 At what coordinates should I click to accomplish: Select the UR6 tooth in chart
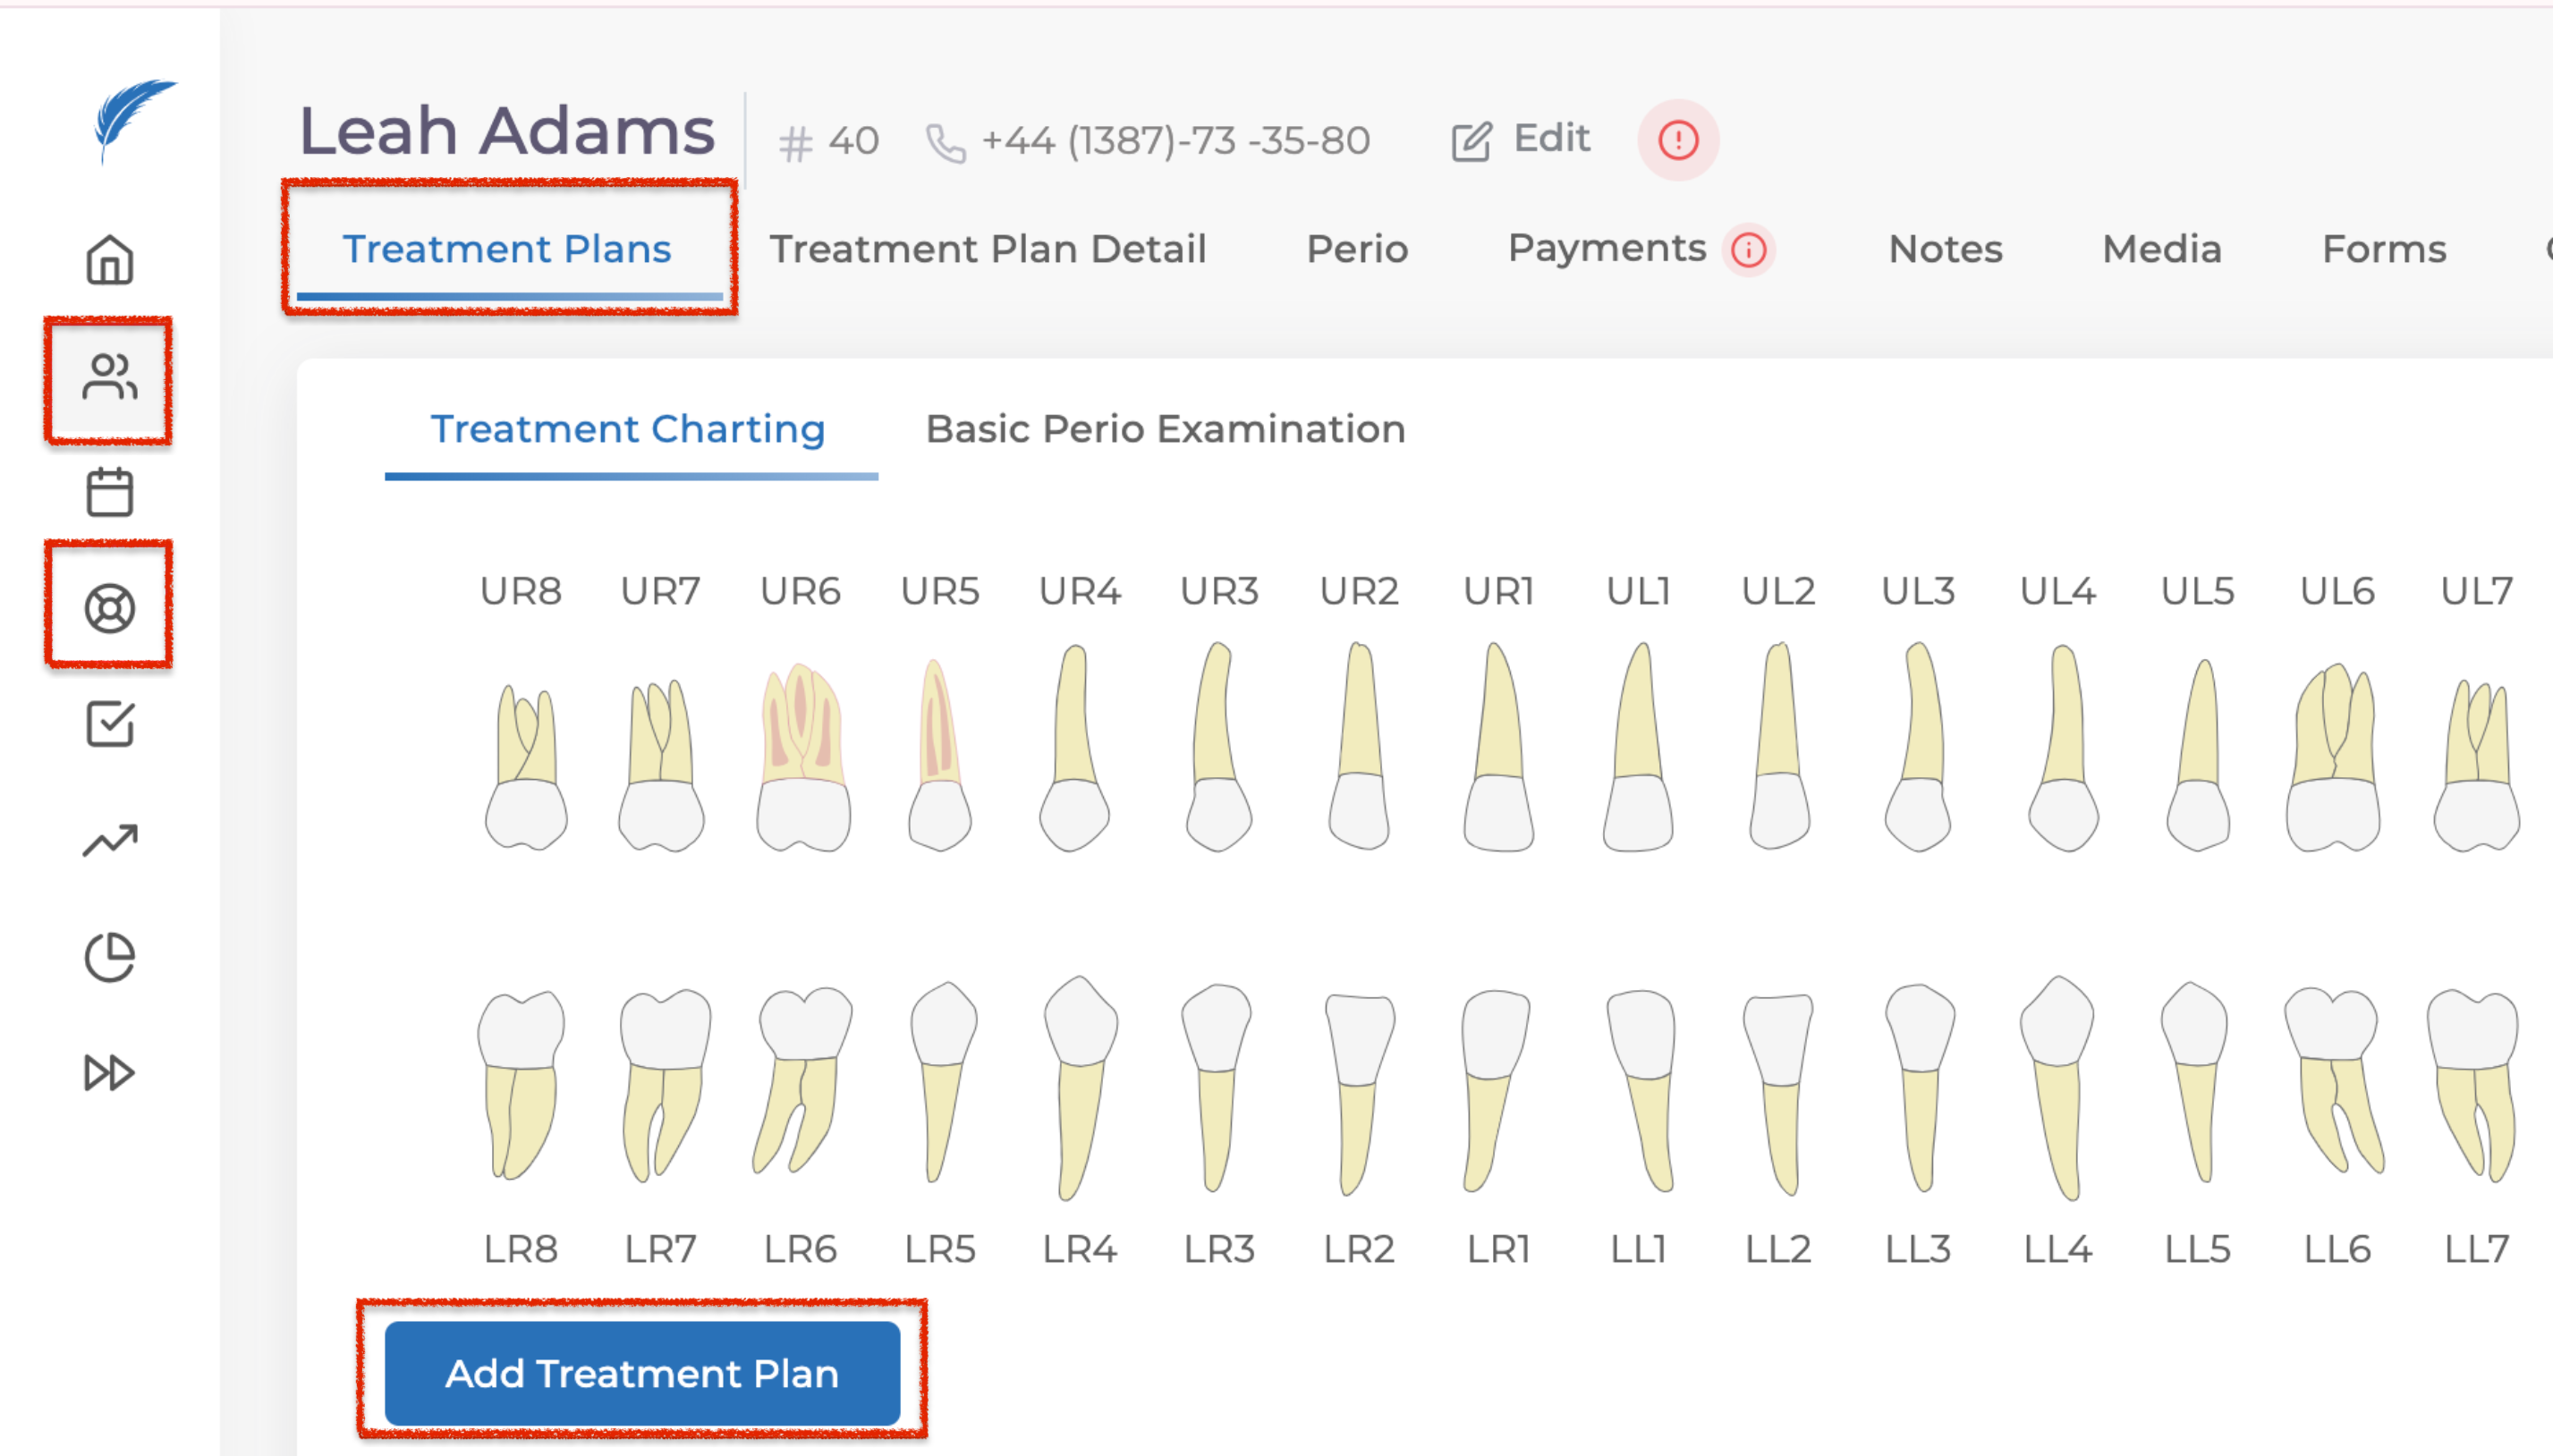click(802, 757)
